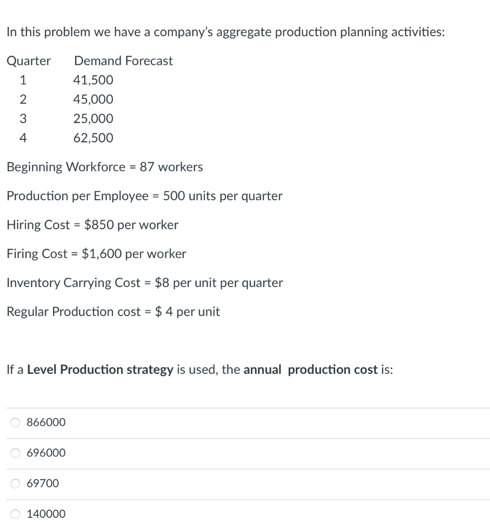Click the Hiring Cost line

pyautogui.click(x=92, y=225)
